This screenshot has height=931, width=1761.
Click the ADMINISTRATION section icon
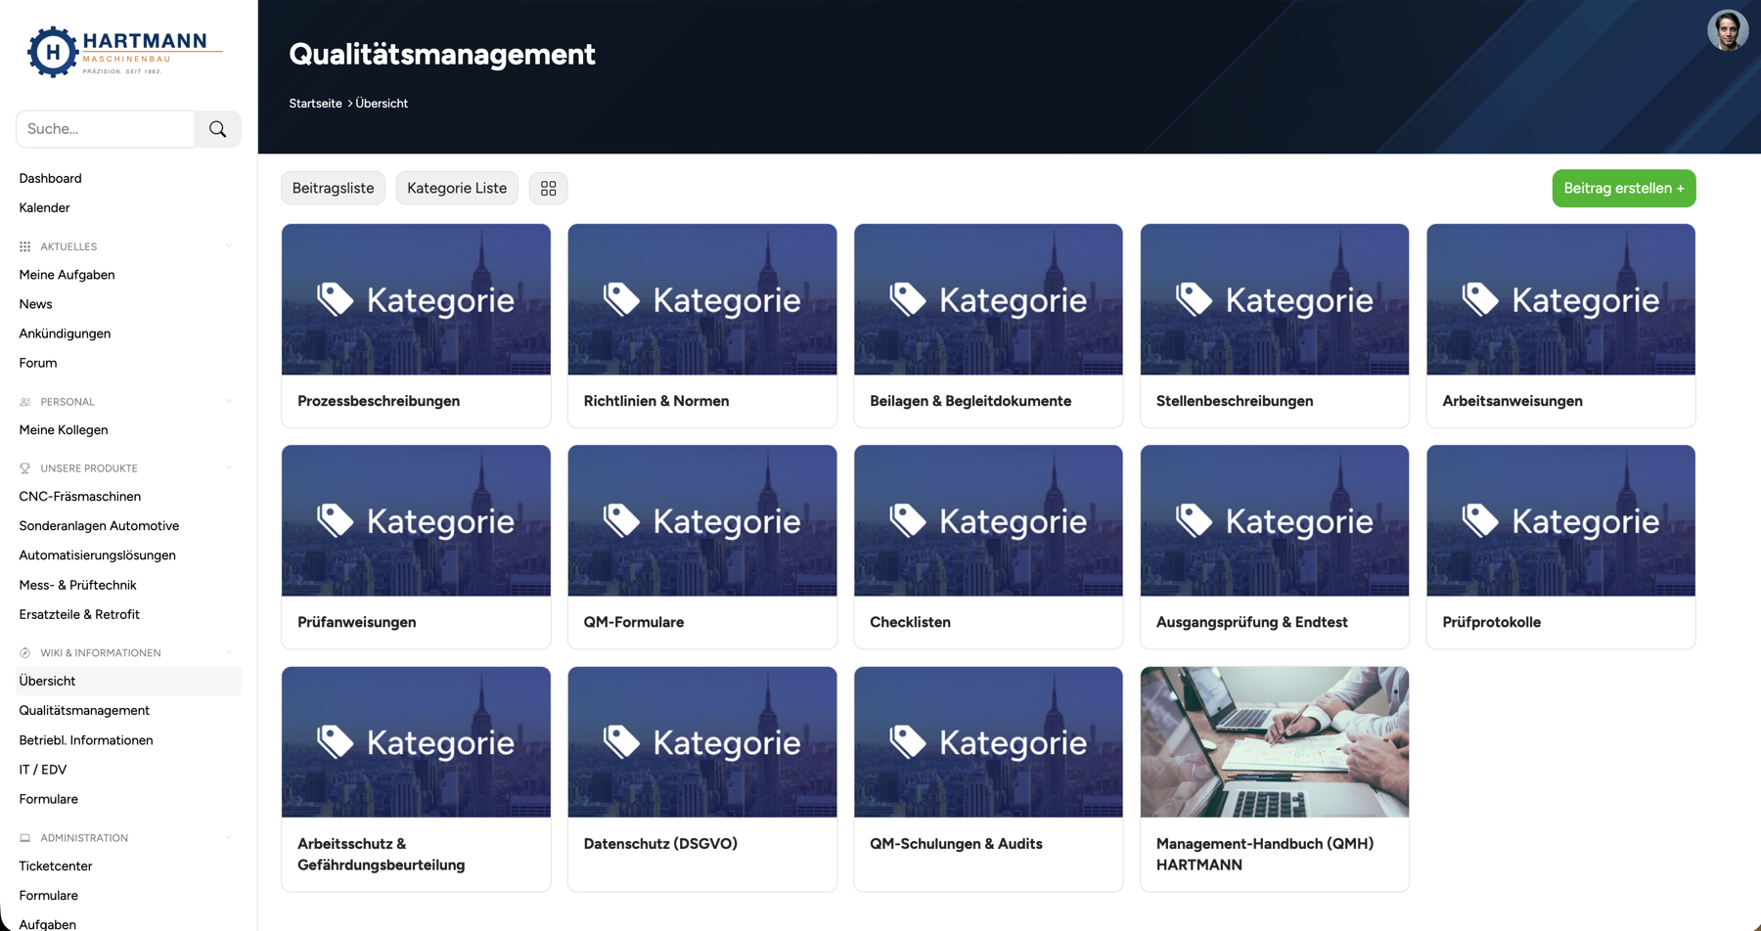coord(23,837)
